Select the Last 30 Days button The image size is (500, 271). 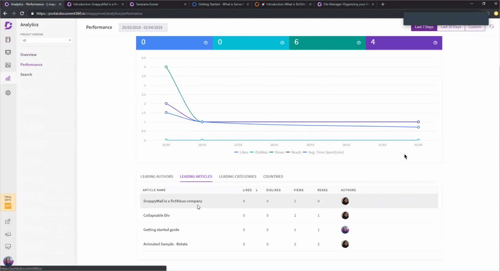(x=451, y=27)
